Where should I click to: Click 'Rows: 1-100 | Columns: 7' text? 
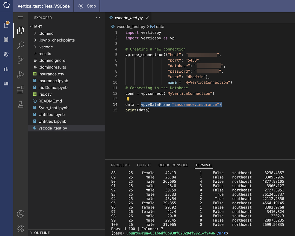137,229
